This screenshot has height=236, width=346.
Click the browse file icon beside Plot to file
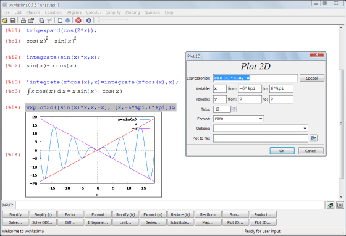313,138
